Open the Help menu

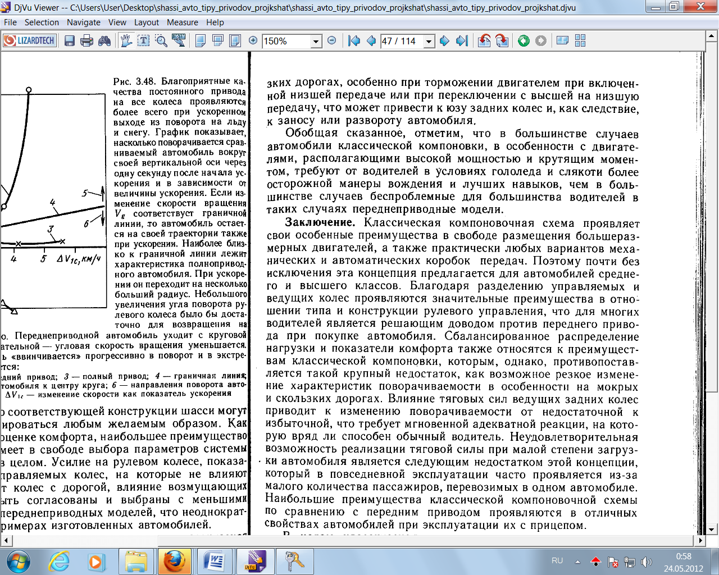(215, 22)
